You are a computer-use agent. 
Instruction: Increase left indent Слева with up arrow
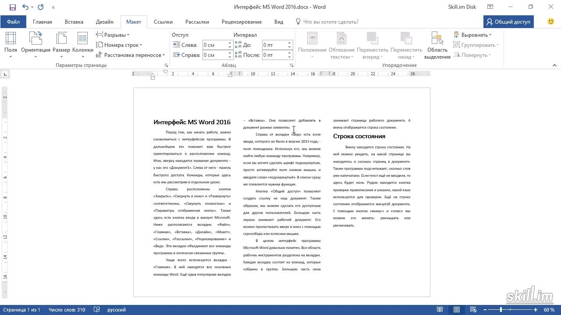click(x=230, y=43)
